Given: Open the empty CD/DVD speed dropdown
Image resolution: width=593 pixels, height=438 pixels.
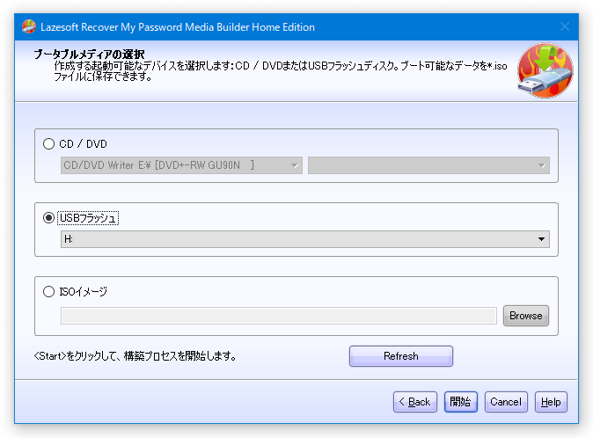Looking at the screenshot, I should [428, 165].
